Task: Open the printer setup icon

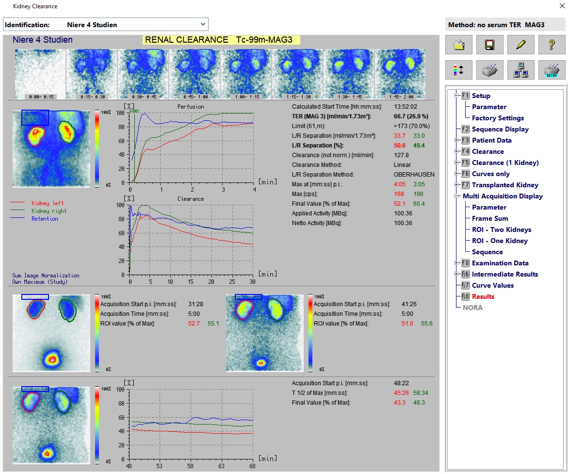Action: pyautogui.click(x=552, y=70)
